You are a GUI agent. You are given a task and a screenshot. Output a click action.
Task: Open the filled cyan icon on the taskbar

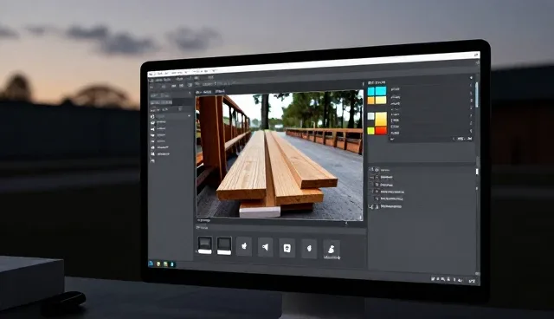[172, 264]
